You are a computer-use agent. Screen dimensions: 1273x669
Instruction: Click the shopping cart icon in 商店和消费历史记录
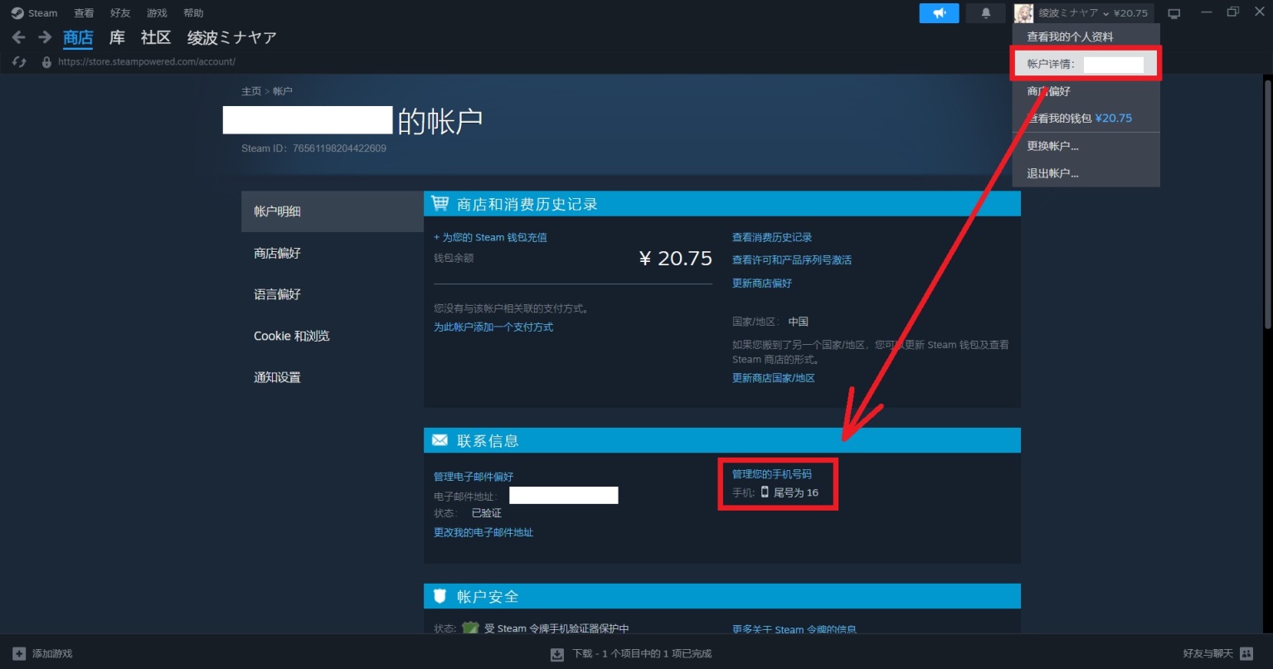440,204
